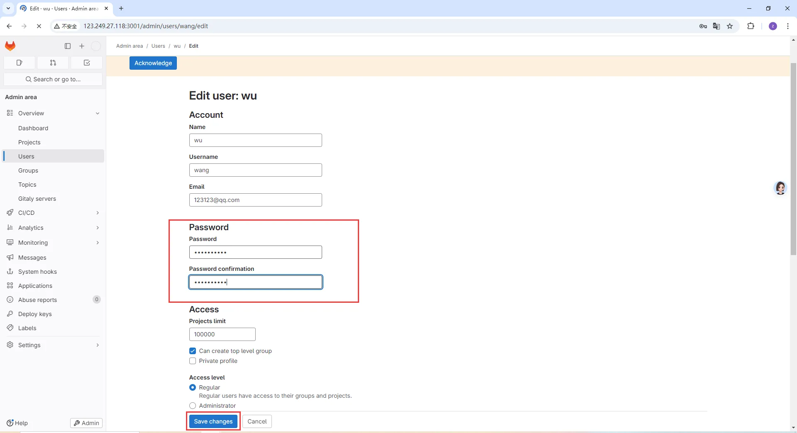This screenshot has height=433, width=797.
Task: Focus the Password confirmation field
Action: [256, 282]
